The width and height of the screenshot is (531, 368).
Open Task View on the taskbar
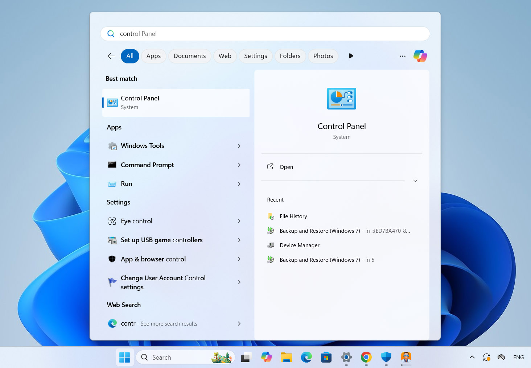pyautogui.click(x=247, y=357)
